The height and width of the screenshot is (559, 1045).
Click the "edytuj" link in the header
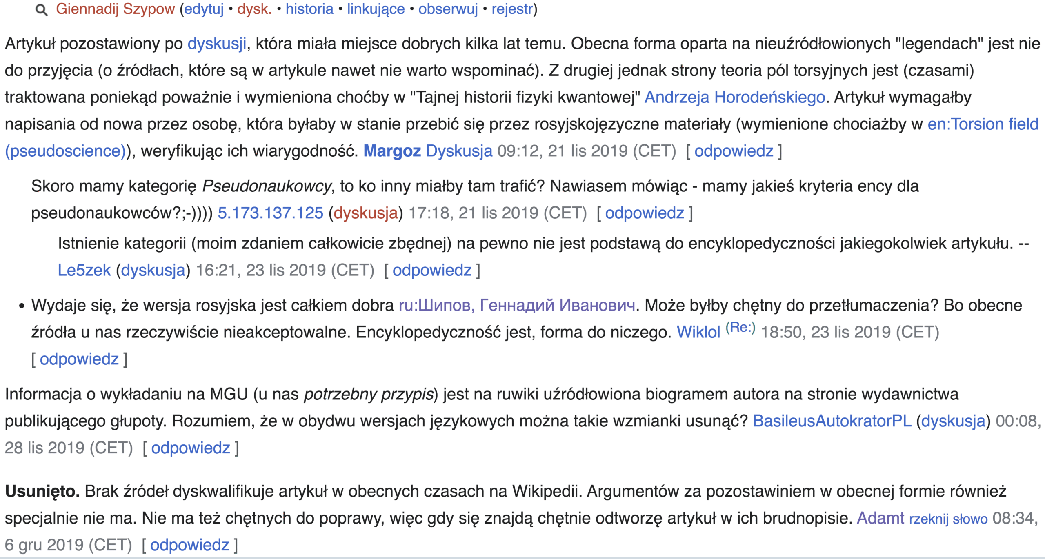coord(204,9)
